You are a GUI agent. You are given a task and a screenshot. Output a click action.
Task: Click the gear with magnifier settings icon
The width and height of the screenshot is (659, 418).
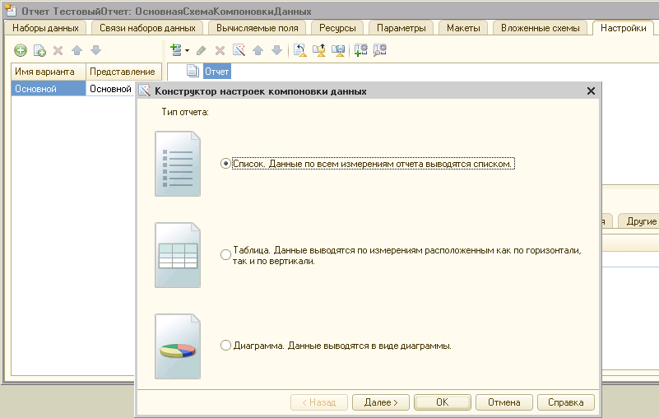tap(379, 50)
